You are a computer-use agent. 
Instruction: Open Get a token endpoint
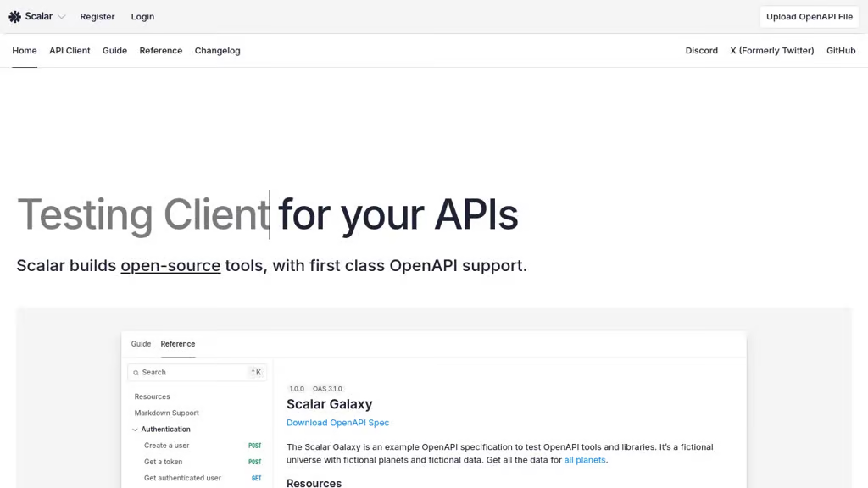point(164,462)
